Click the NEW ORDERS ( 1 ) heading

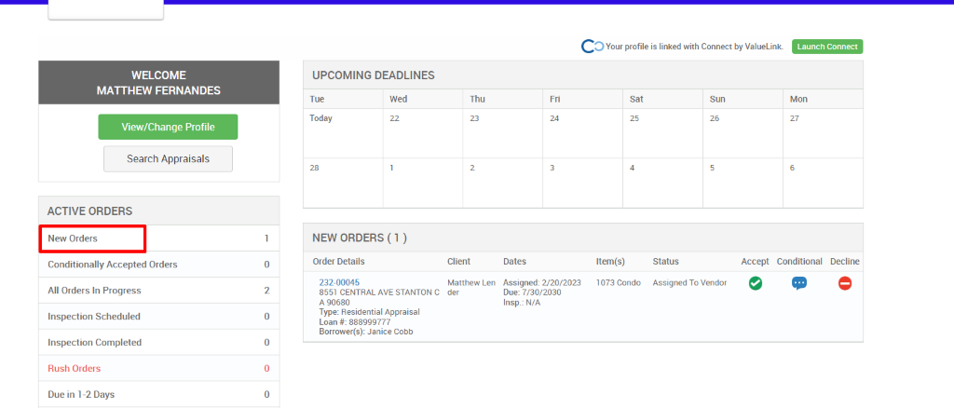tap(360, 238)
